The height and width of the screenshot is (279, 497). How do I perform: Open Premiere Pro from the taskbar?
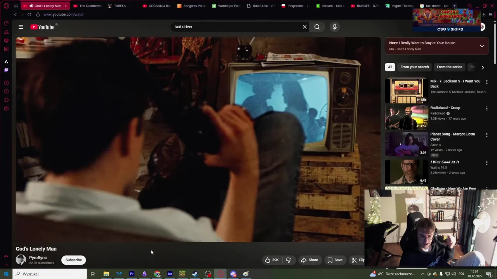pos(132,274)
